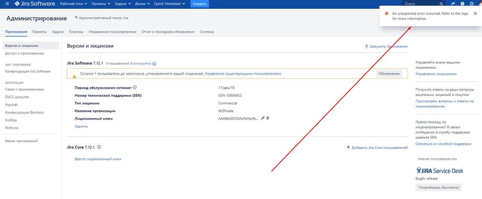The height and width of the screenshot is (199, 482).
Task: Open Perforce sidebar item
Action: (12, 128)
